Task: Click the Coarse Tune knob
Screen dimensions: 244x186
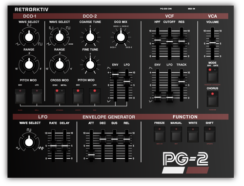Action: pos(90,37)
